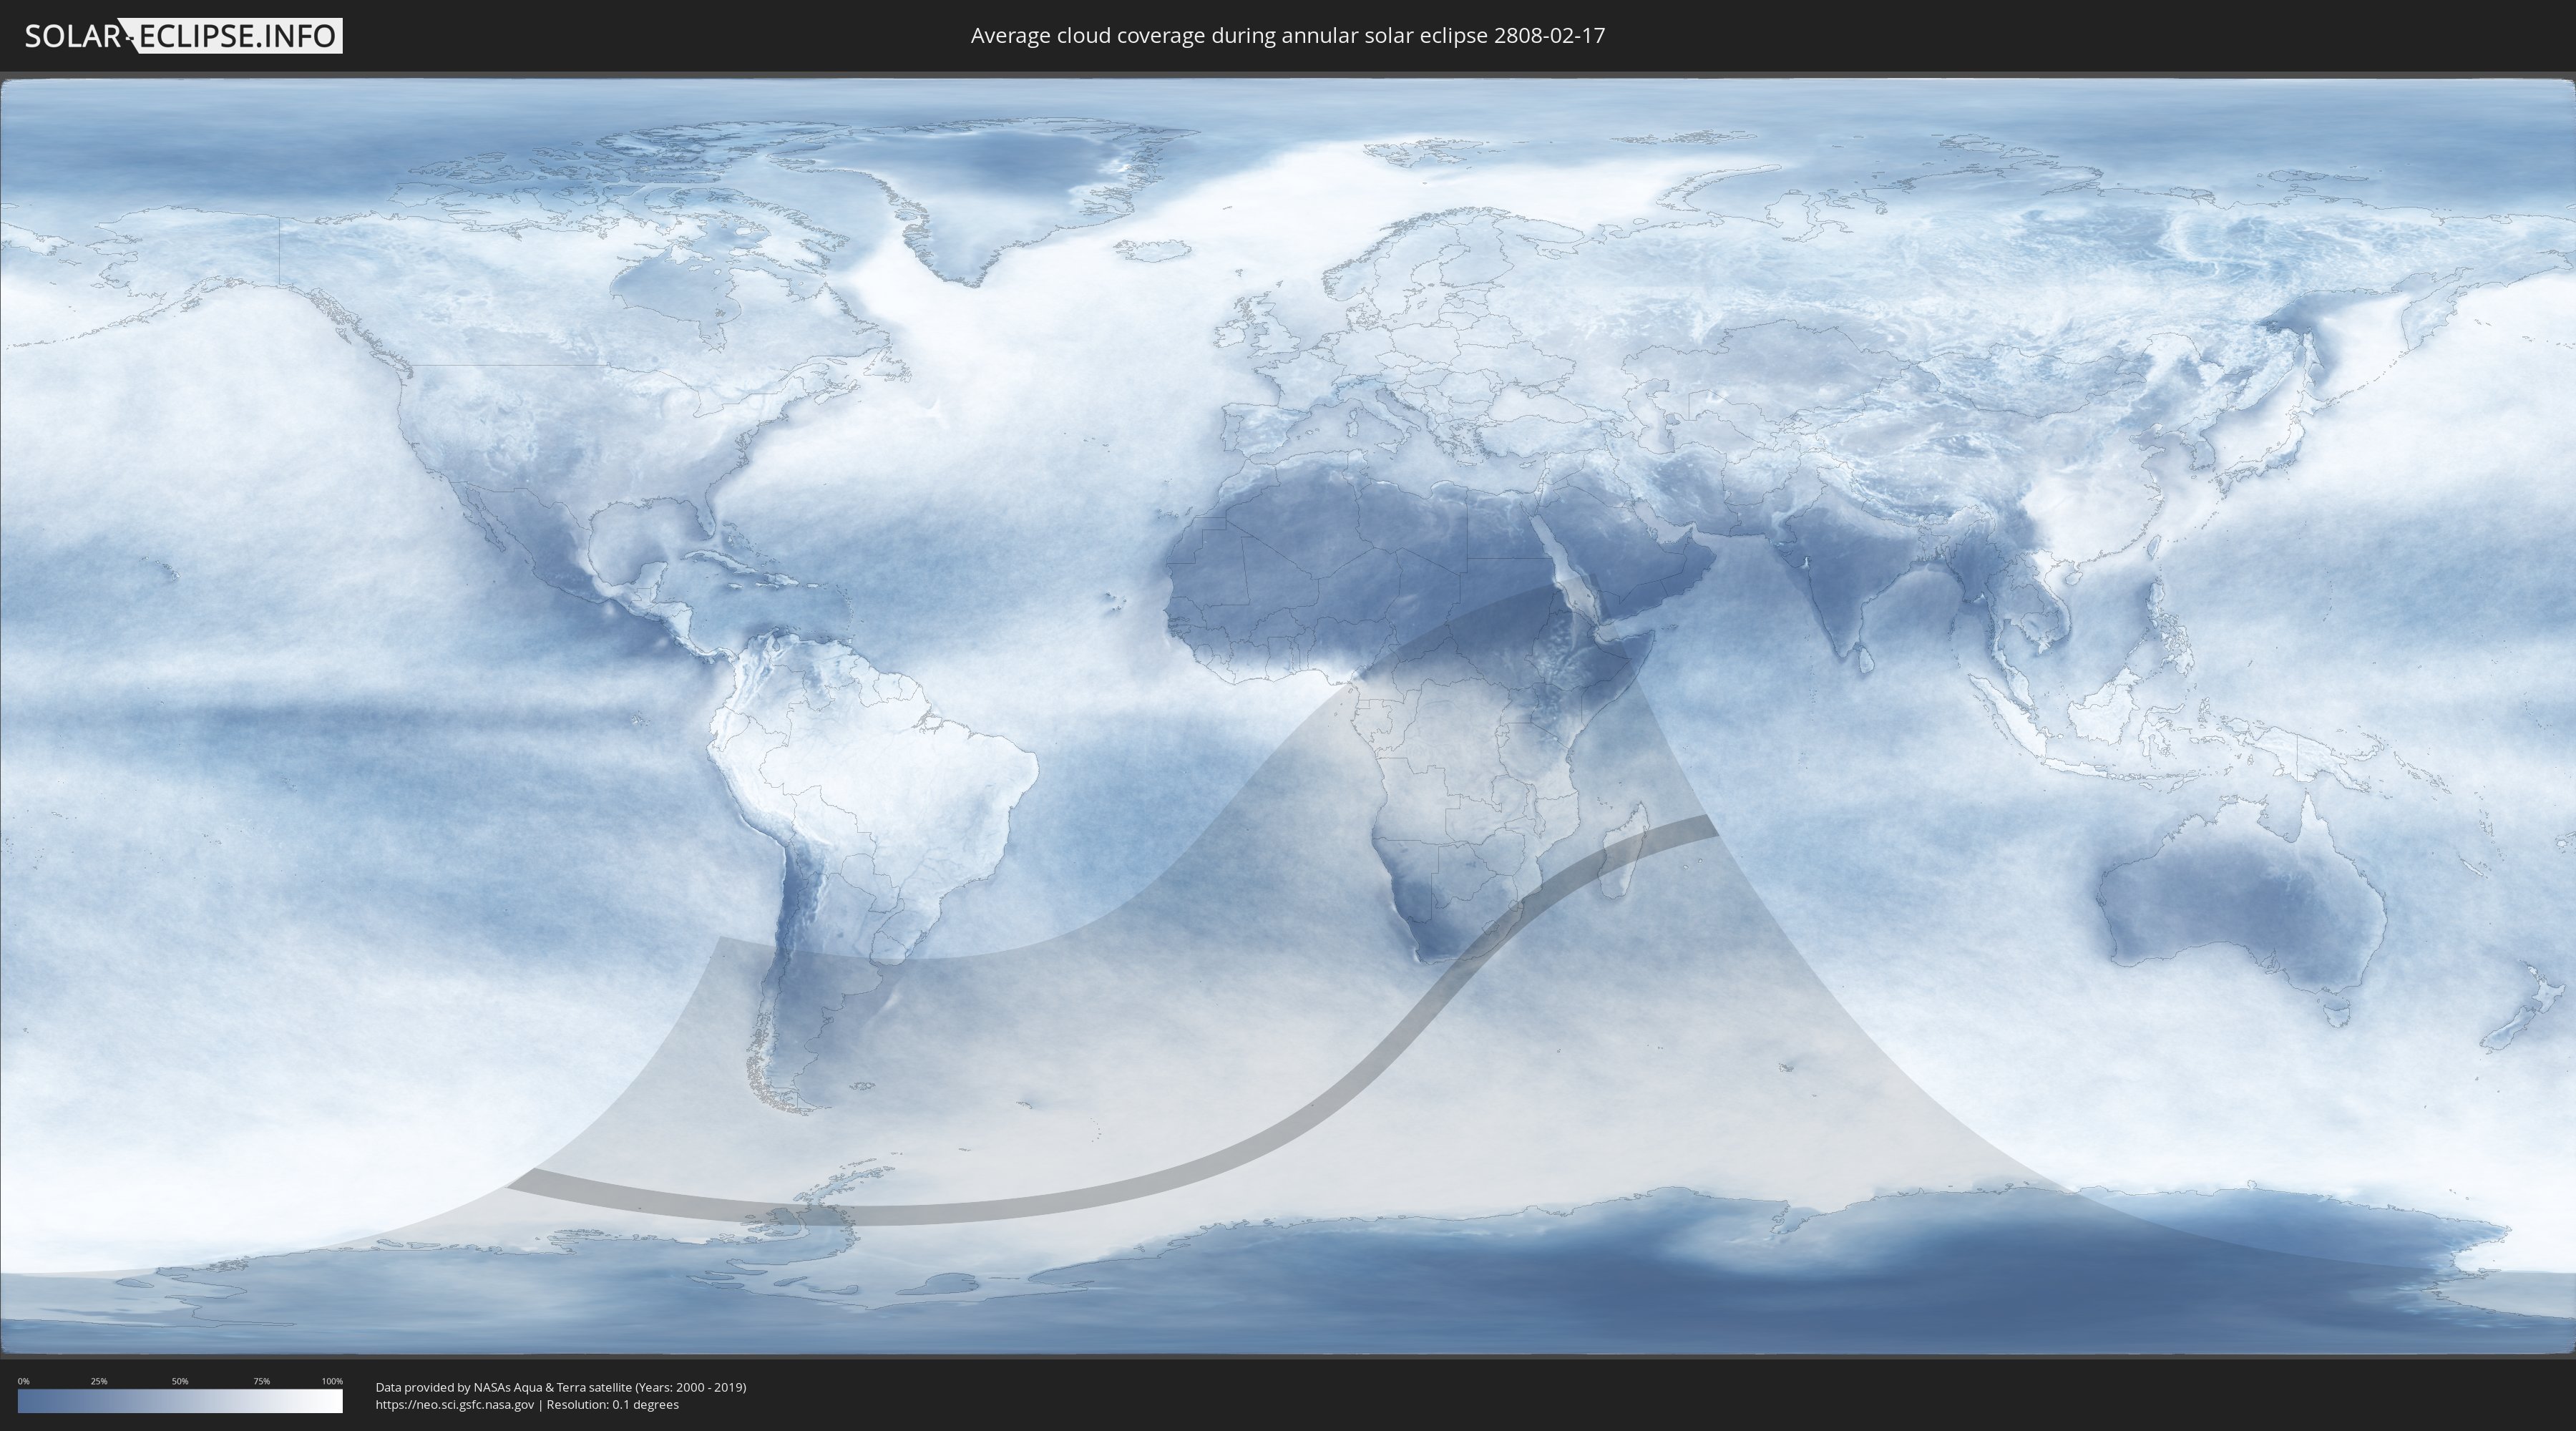Click the 100% white end of legend bar
2576x1431 pixels.
335,1401
